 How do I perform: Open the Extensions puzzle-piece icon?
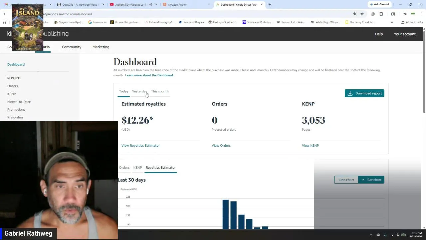(381, 14)
